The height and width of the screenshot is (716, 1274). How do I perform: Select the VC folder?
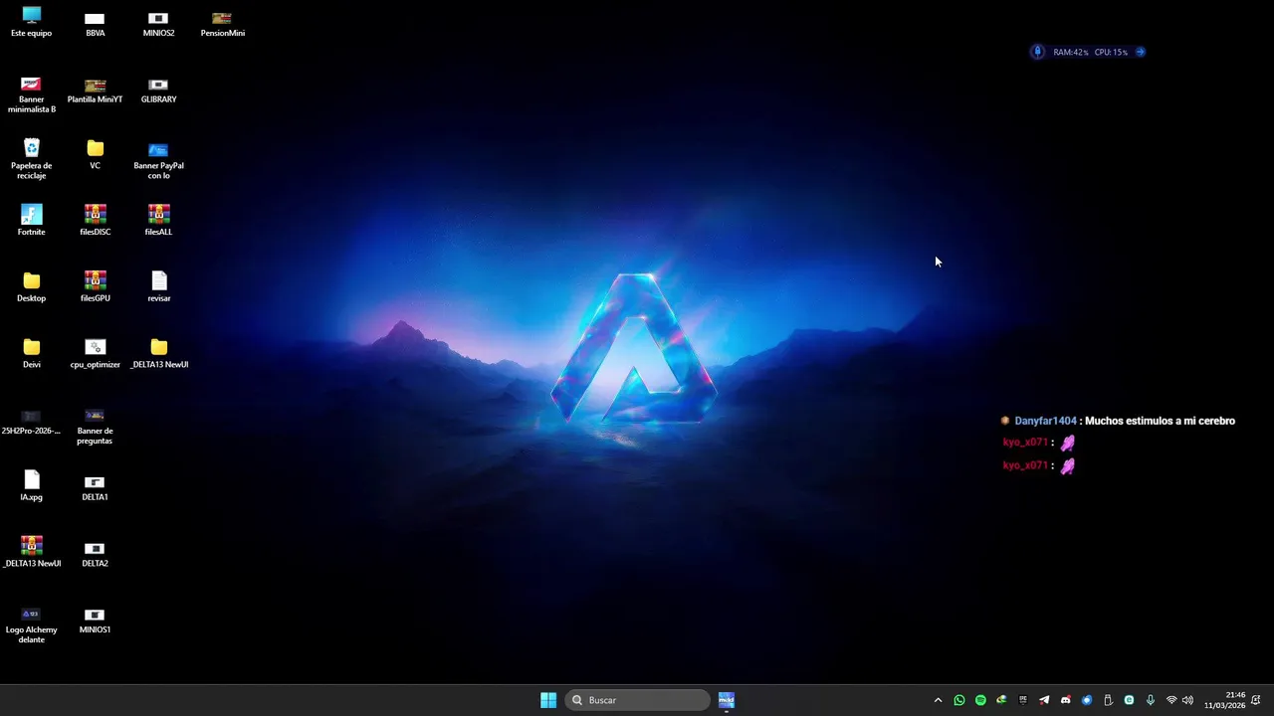click(x=95, y=155)
